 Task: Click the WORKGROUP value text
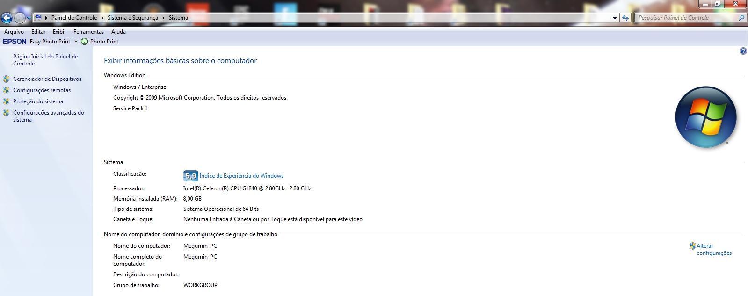click(x=200, y=285)
